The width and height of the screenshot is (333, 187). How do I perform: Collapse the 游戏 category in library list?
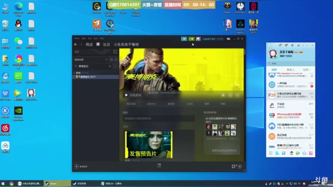(74, 73)
